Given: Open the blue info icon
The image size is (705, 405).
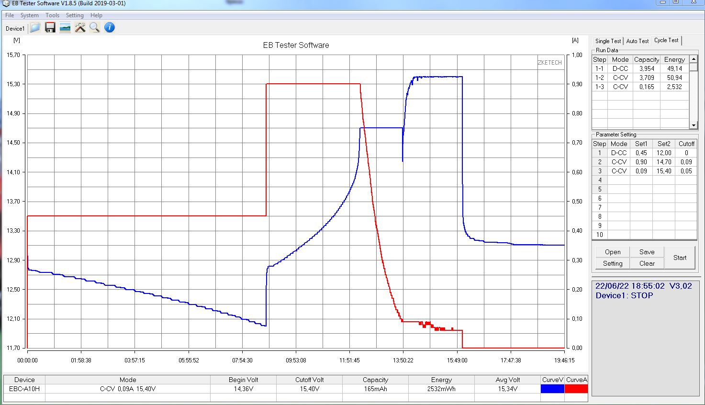Looking at the screenshot, I should click(110, 28).
